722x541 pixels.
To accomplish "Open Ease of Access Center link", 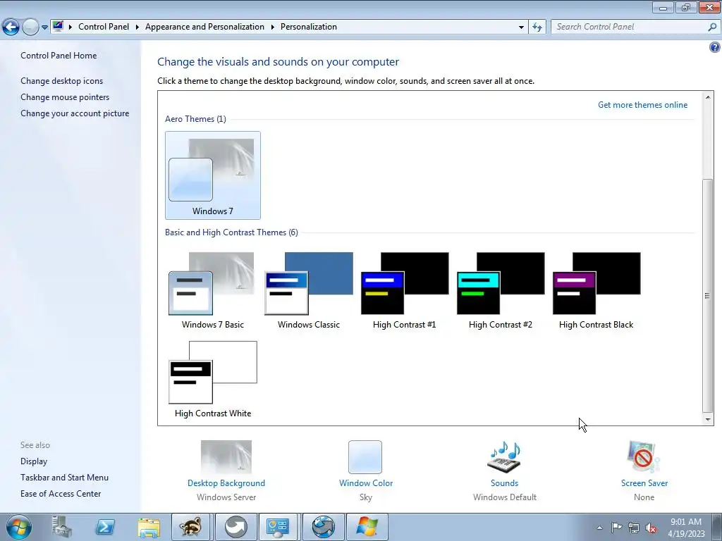I will 61,494.
